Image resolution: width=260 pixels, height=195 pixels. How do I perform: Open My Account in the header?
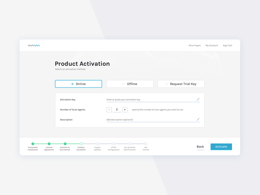[212, 45]
